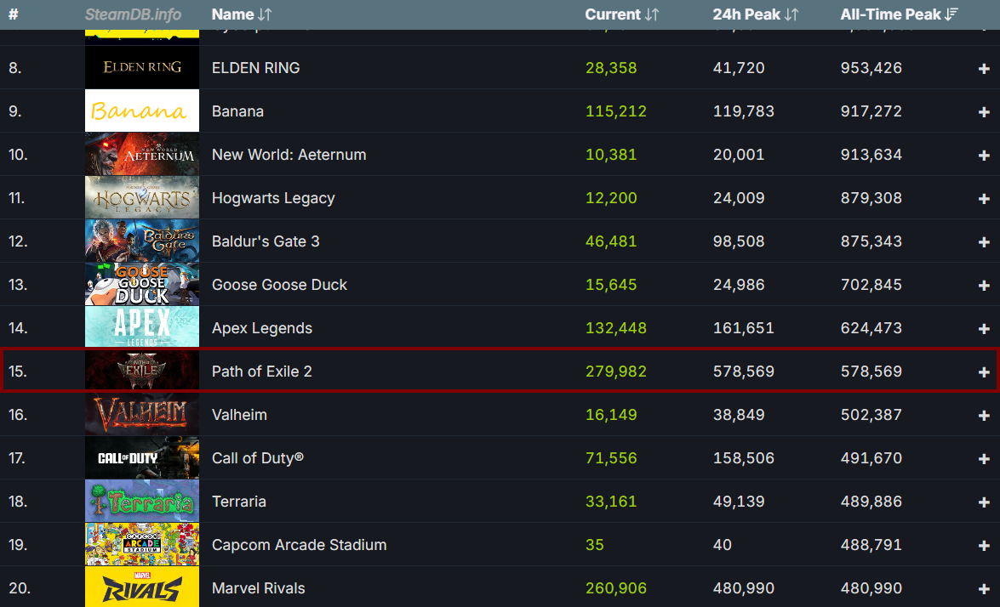
Task: Open New World: Aeternum thumbnail image
Action: coord(142,154)
